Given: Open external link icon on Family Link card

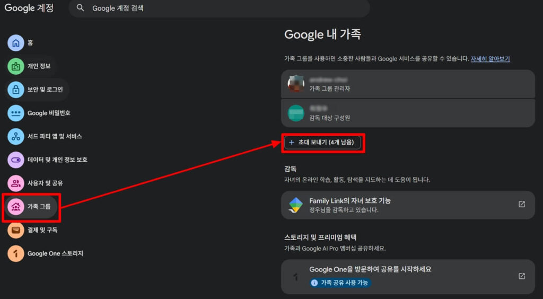Looking at the screenshot, I should pos(522,204).
